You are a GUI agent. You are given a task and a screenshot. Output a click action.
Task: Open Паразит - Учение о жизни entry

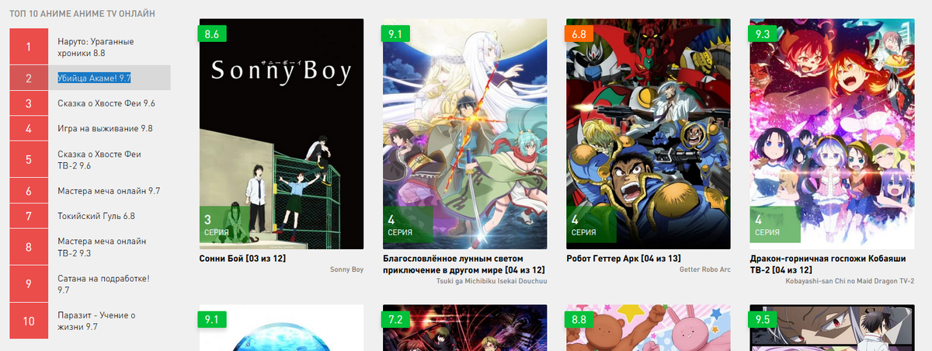[x=97, y=321]
